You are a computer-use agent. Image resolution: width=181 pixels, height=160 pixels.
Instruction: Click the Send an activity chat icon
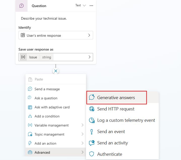92,143
